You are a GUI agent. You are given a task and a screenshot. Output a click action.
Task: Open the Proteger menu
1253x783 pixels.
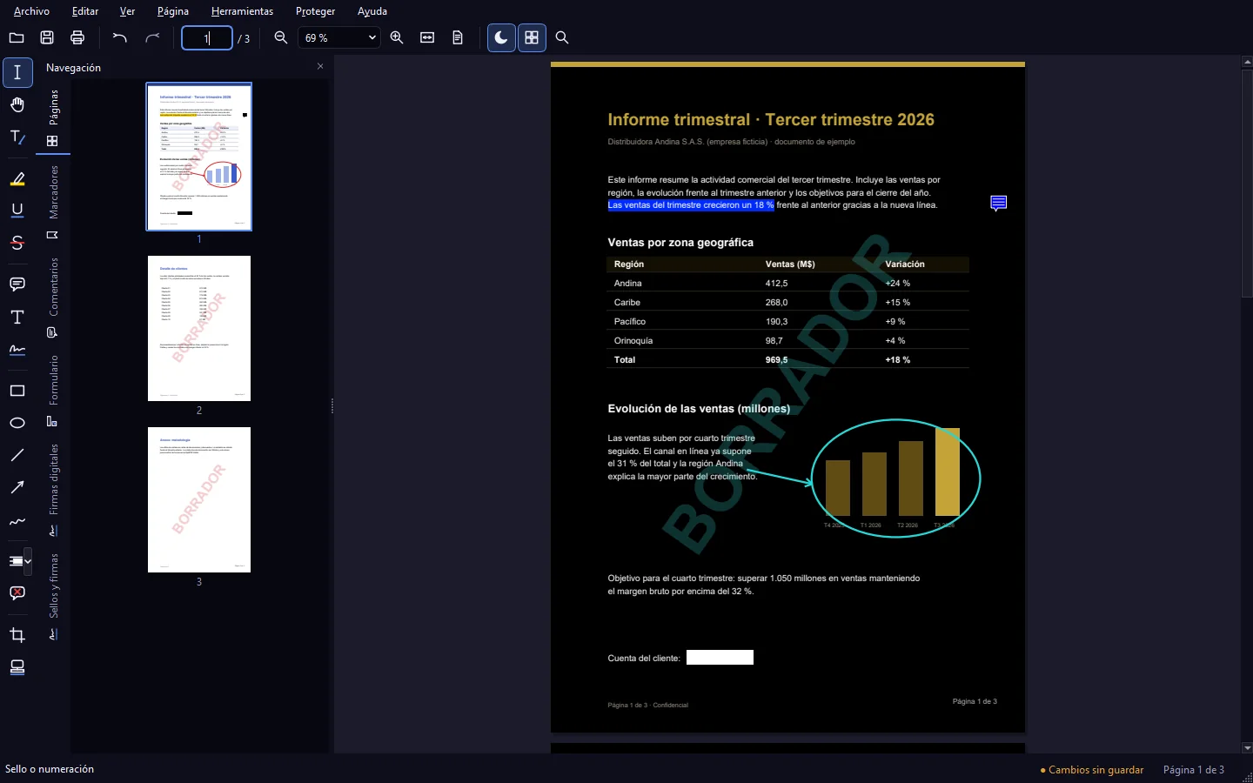click(315, 11)
